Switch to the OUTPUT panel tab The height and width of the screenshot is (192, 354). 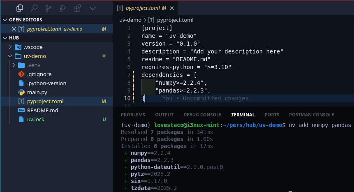164,115
